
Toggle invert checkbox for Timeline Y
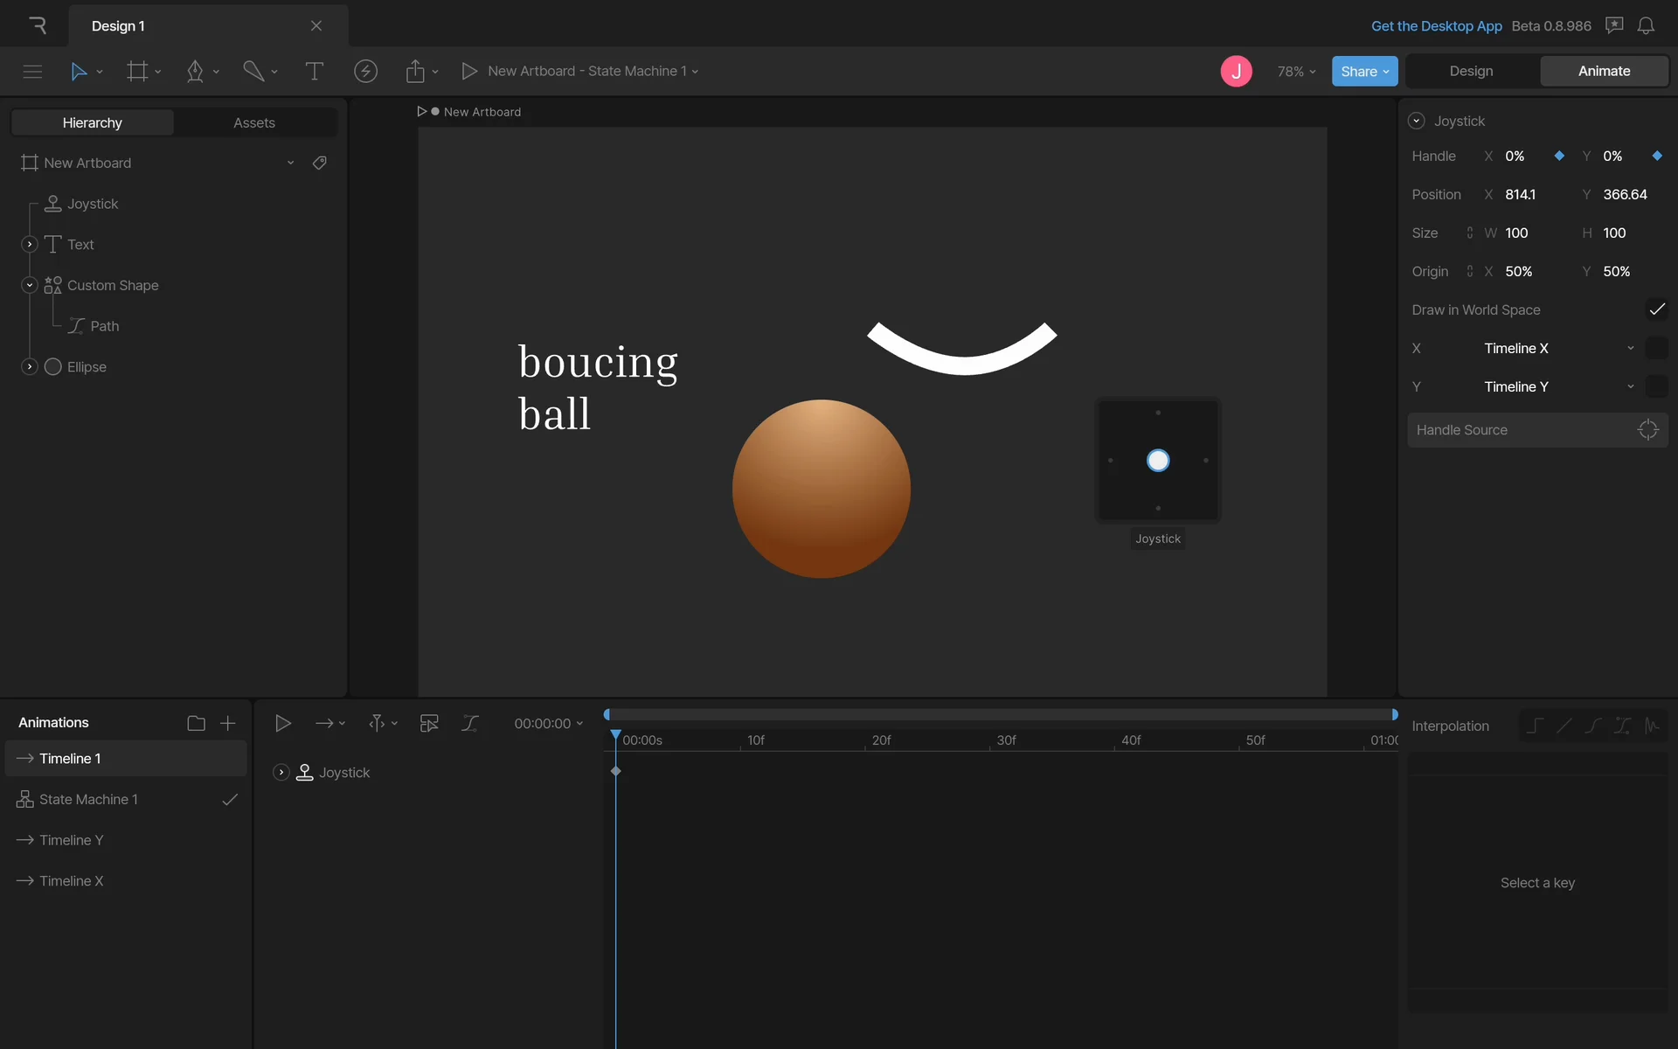pyautogui.click(x=1656, y=386)
